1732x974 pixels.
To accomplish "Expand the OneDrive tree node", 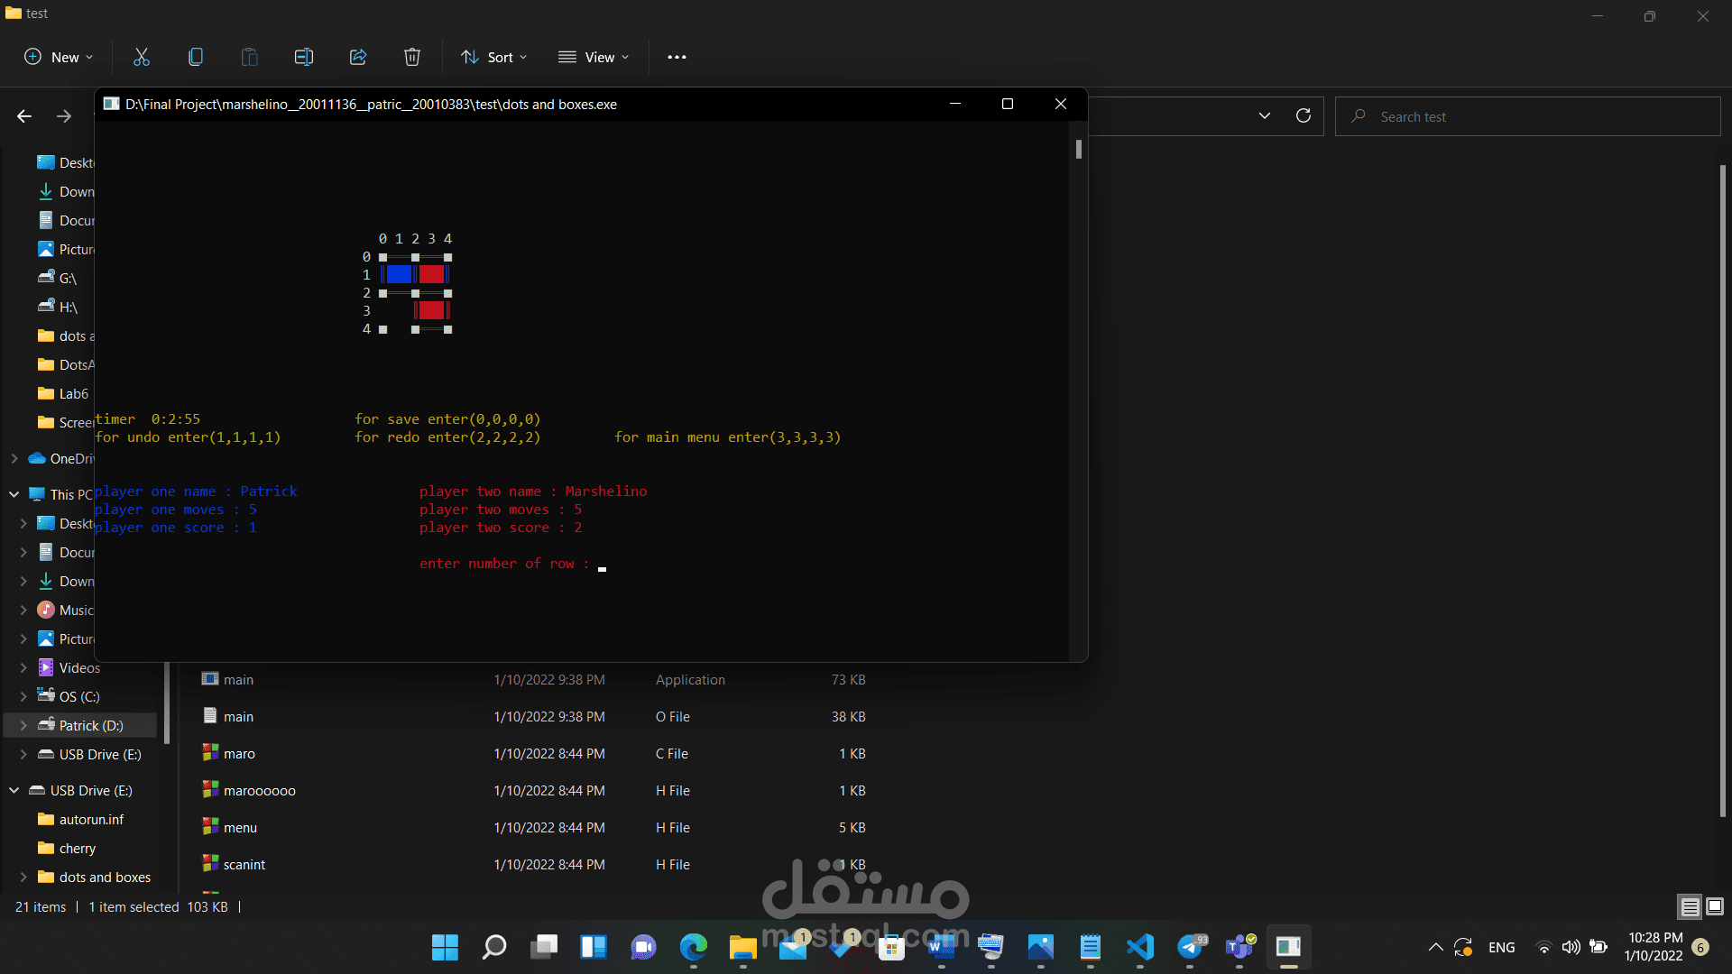I will tap(14, 458).
